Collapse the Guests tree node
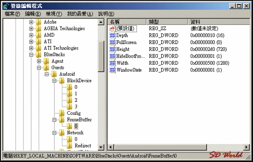The height and width of the screenshot is (162, 253). click(39, 68)
